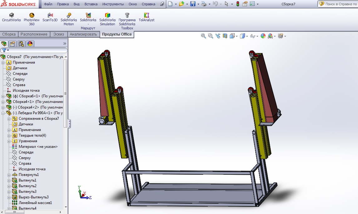The image size is (358, 214).
Task: Save the assembly with the floppy icon
Action: coord(193,4)
